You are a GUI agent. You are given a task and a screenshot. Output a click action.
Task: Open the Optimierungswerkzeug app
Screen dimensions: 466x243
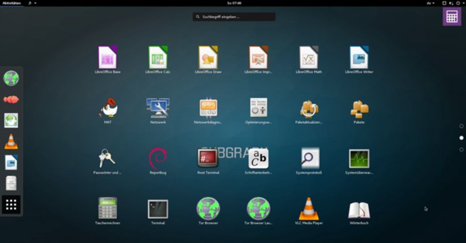[258, 110]
